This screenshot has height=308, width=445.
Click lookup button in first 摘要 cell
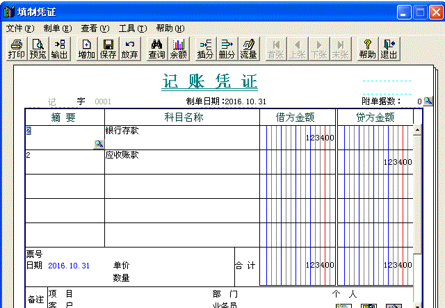click(99, 144)
